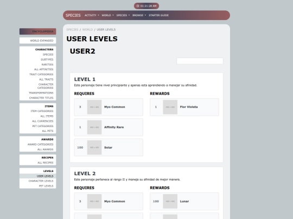Screen dimensions: 293x219
Task: Open Lunar reward link in Level 2
Action: pos(184,201)
